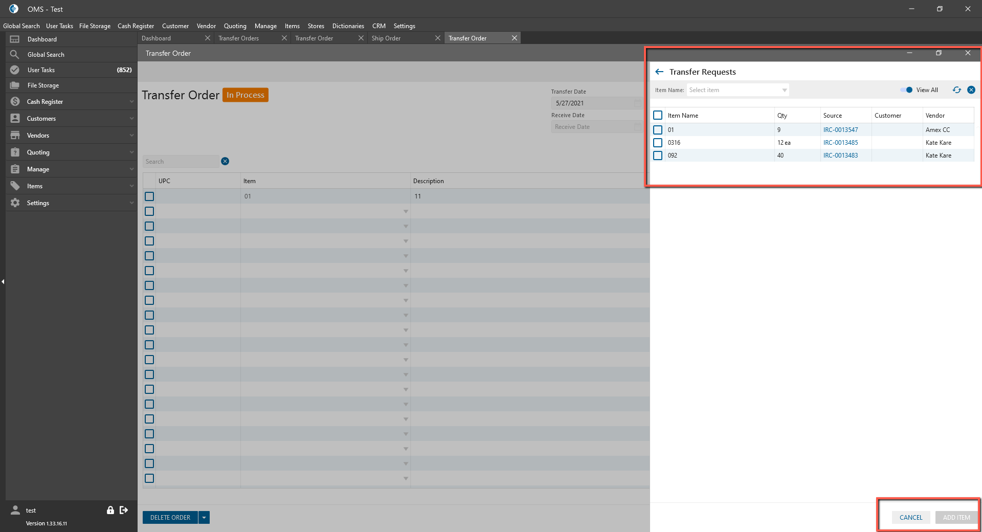The height and width of the screenshot is (532, 982).
Task: Click the Add Item button
Action: coord(956,518)
